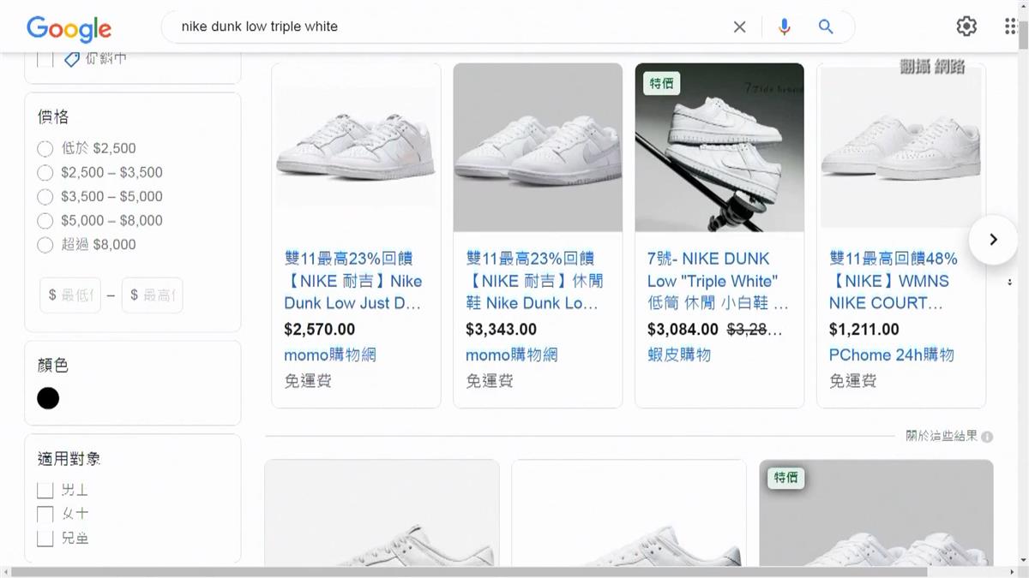Image resolution: width=1029 pixels, height=578 pixels.
Task: Open the Nike Dunk Low Just Do It listing
Action: pos(353,281)
